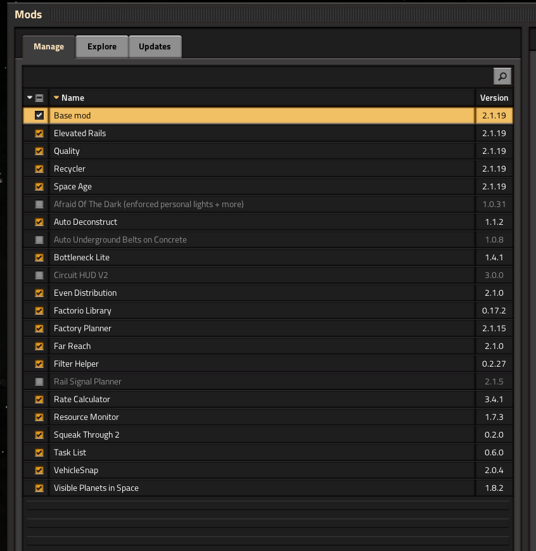
Task: Open the mod search magnifier button
Action: 502,76
